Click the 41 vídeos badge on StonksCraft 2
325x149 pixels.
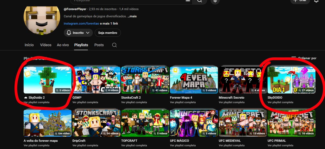tap(159, 90)
